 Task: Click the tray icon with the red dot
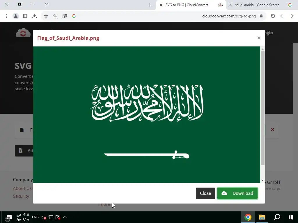[58, 217]
